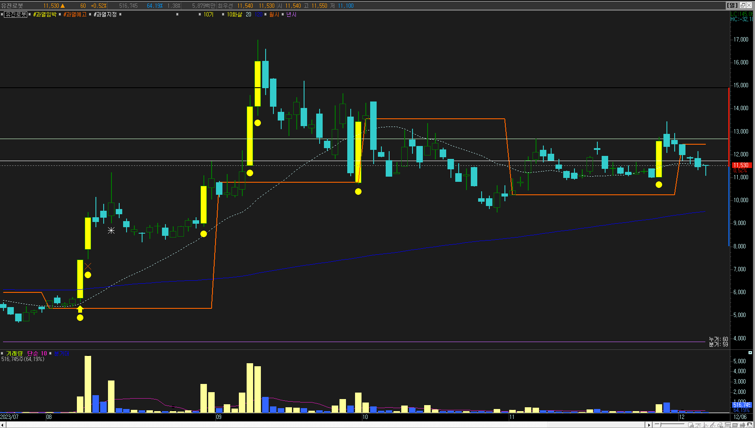
Task: Toggle the #과열임박 indicator label
Action: click(x=45, y=14)
